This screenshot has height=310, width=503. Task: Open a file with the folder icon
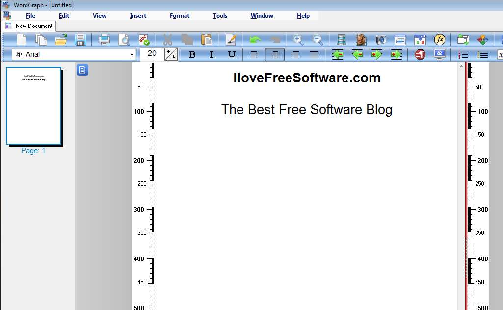61,40
